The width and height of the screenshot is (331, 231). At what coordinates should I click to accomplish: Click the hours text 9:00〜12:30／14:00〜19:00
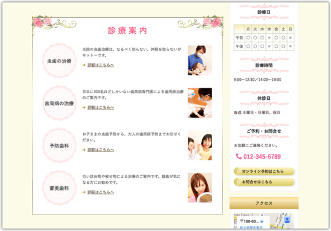(x=257, y=80)
